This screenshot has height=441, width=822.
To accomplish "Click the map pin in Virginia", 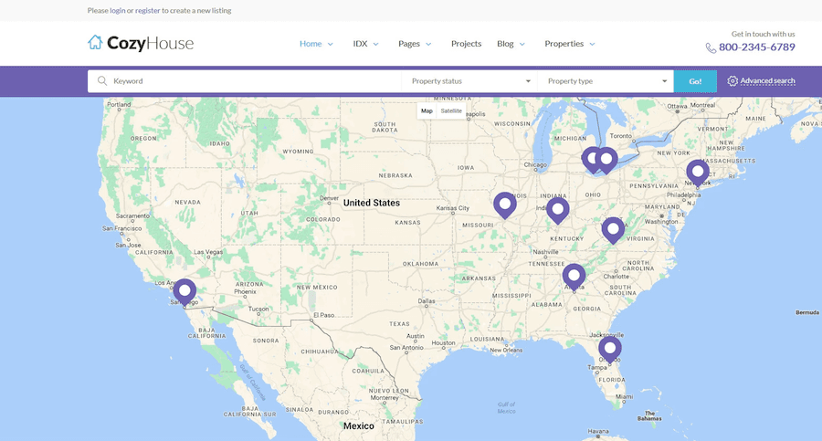I will [x=613, y=229].
